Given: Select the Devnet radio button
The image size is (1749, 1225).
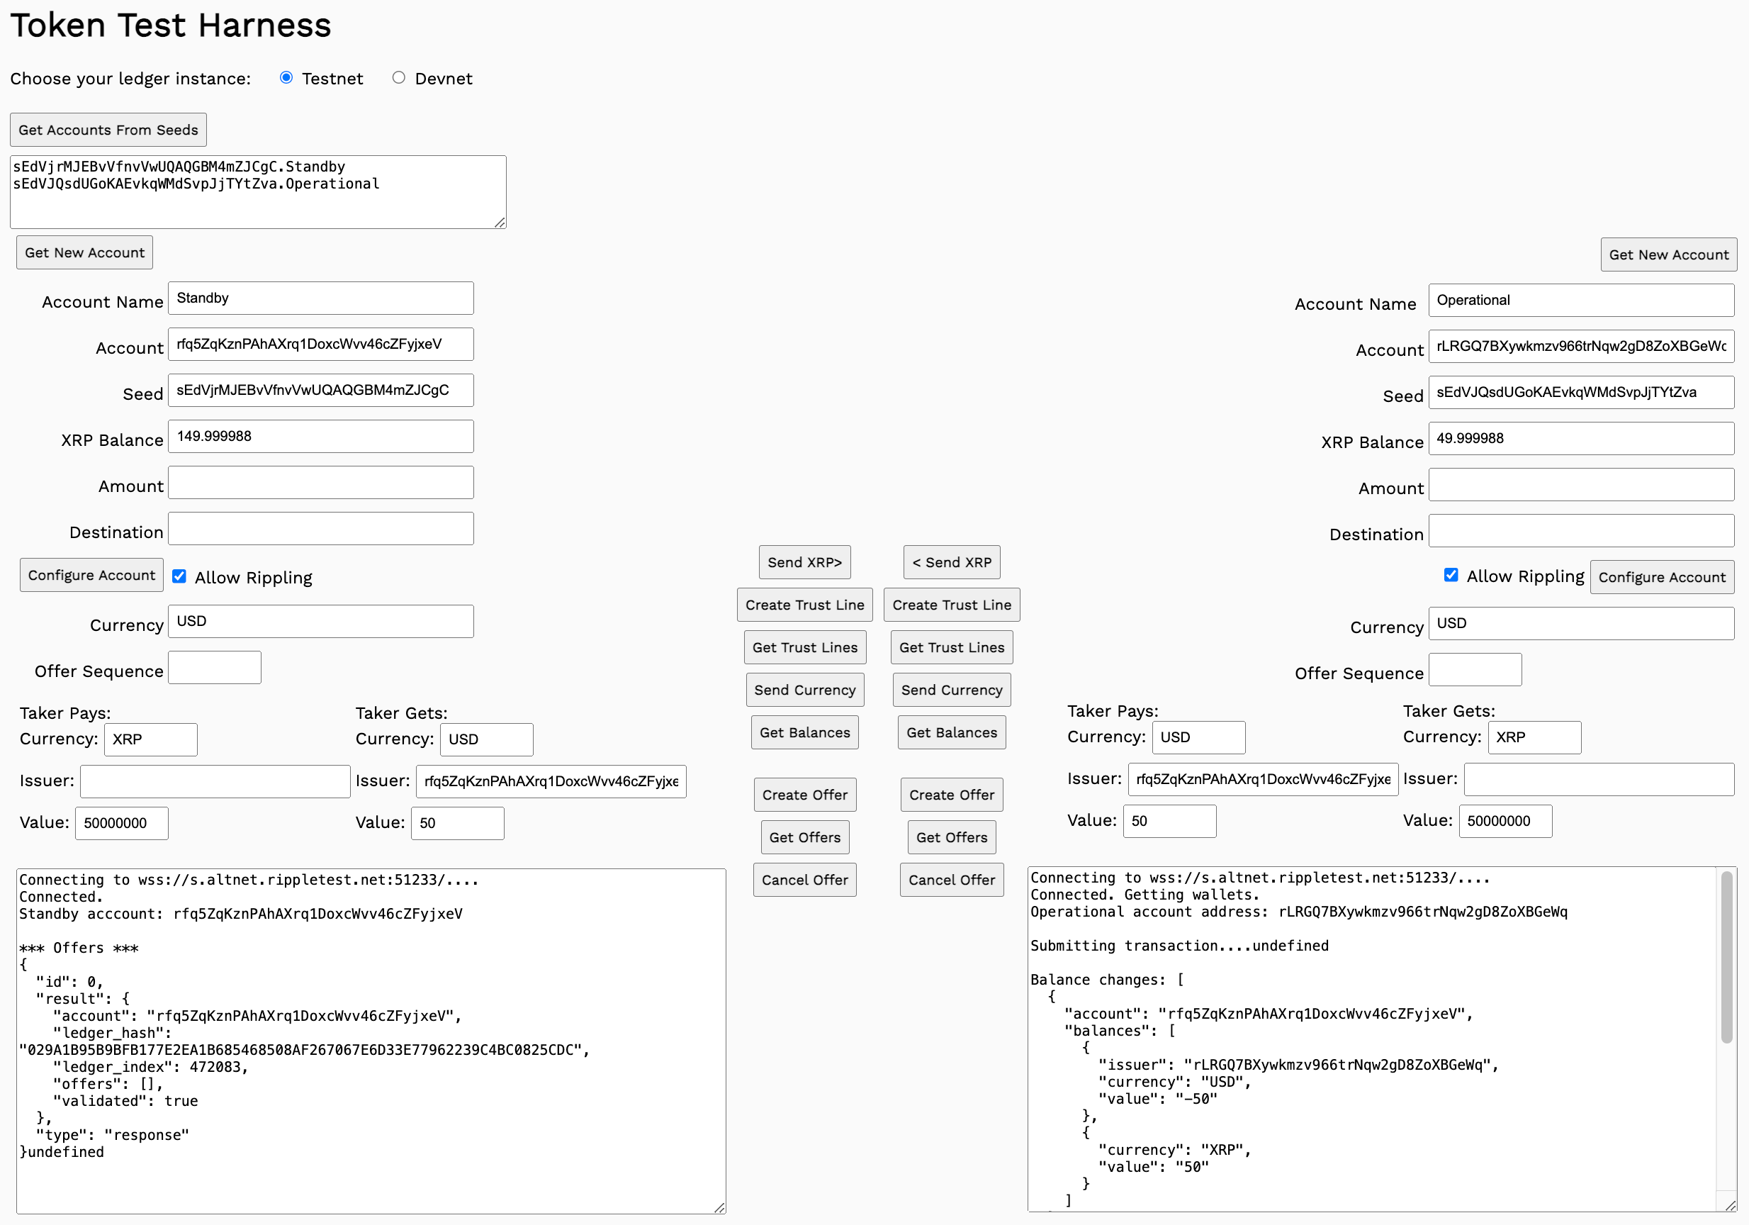Looking at the screenshot, I should [398, 78].
